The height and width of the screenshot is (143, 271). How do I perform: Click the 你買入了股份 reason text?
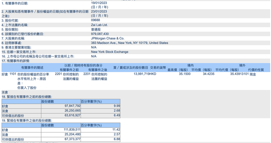27,88
